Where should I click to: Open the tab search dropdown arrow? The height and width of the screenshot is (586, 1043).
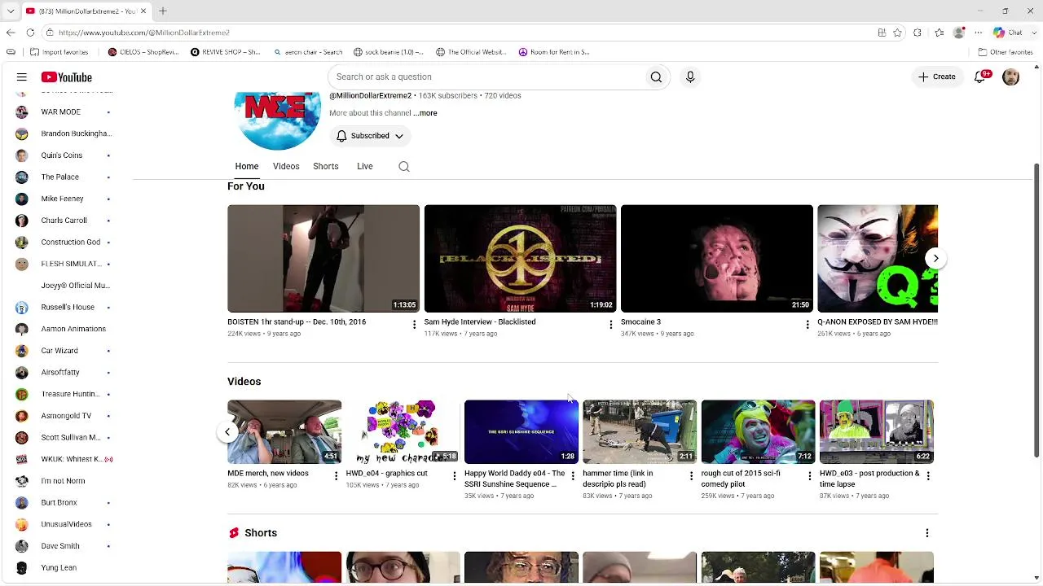[x=11, y=11]
